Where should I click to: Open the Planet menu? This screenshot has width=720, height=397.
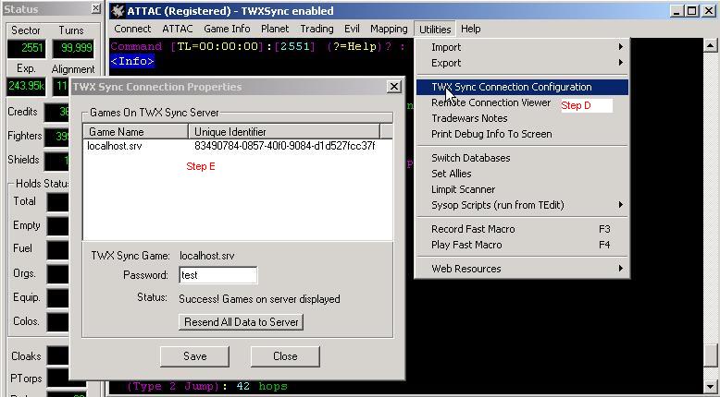275,29
